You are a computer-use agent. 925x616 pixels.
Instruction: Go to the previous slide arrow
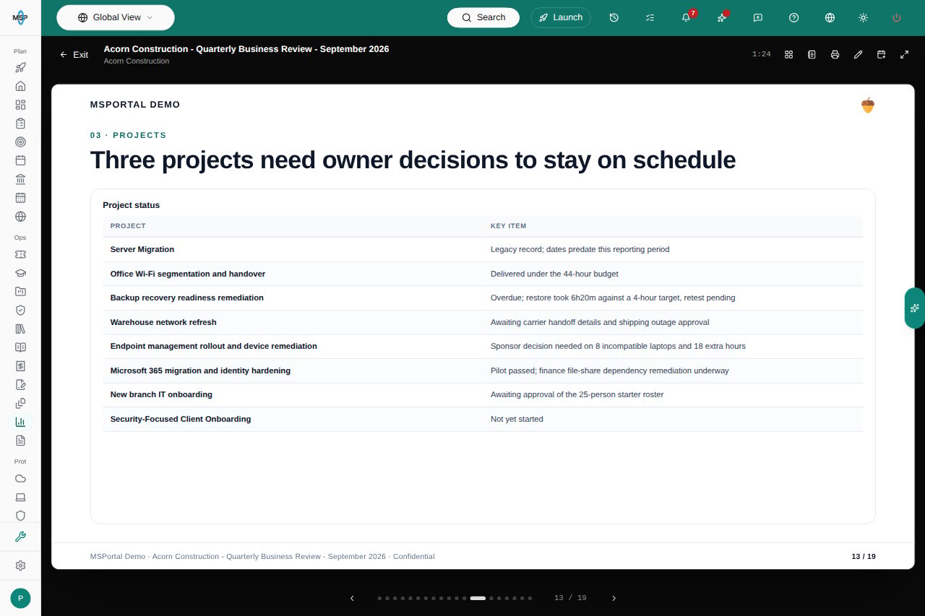tap(352, 598)
